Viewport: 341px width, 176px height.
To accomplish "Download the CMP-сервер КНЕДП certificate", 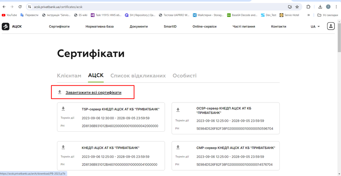I will coord(178,147).
